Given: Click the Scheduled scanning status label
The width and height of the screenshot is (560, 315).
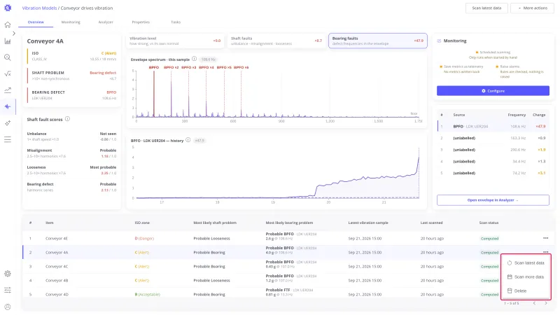Looking at the screenshot, I should (x=495, y=52).
